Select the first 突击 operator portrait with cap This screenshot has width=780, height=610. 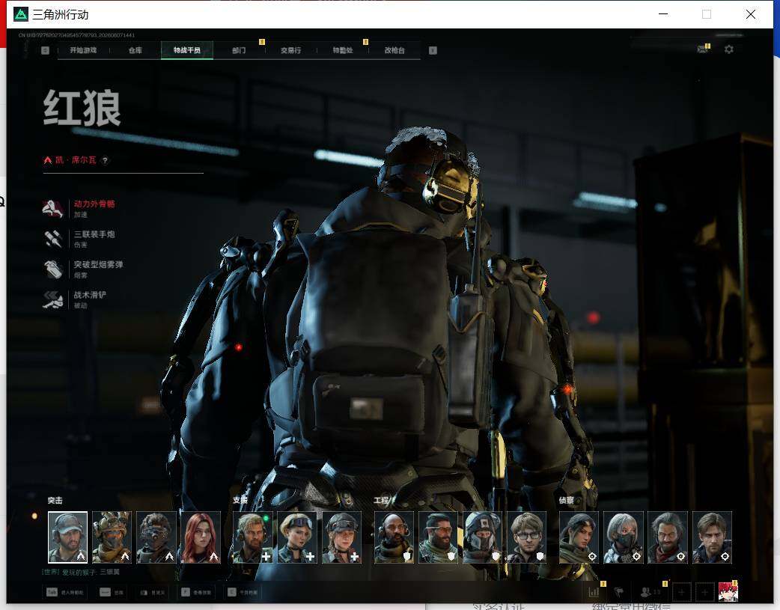tap(67, 537)
